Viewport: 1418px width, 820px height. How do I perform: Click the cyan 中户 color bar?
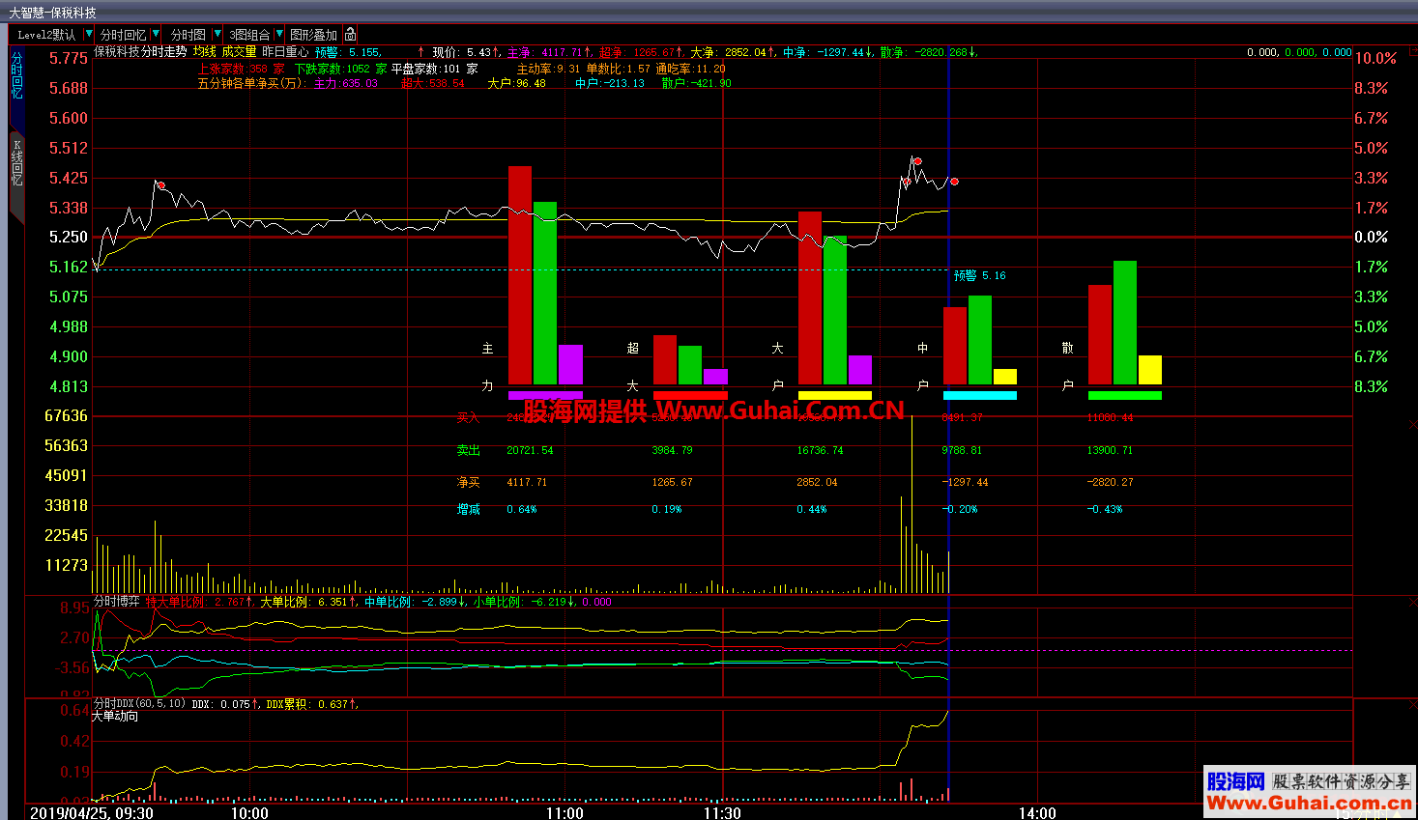pyautogui.click(x=979, y=395)
